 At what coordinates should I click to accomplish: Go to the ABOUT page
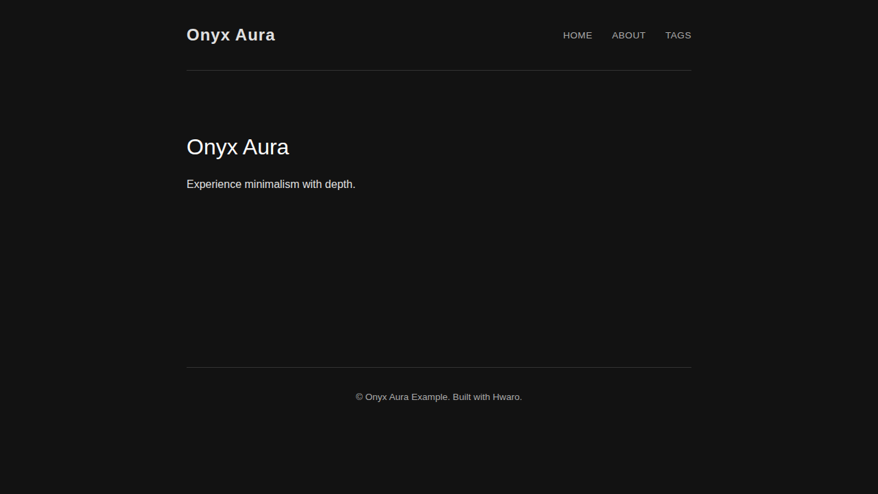(x=628, y=35)
